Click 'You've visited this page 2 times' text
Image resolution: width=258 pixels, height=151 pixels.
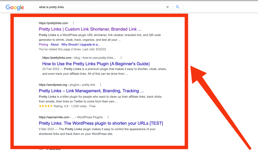(72, 49)
